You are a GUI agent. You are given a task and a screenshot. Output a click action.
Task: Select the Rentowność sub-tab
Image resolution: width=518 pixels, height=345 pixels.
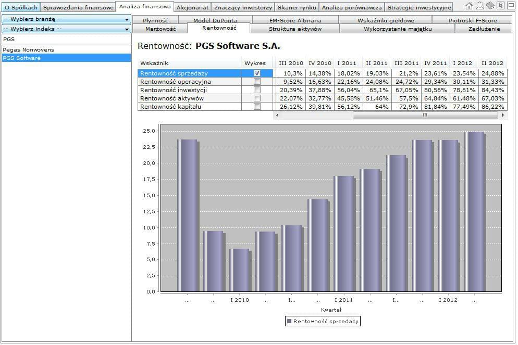pos(219,28)
